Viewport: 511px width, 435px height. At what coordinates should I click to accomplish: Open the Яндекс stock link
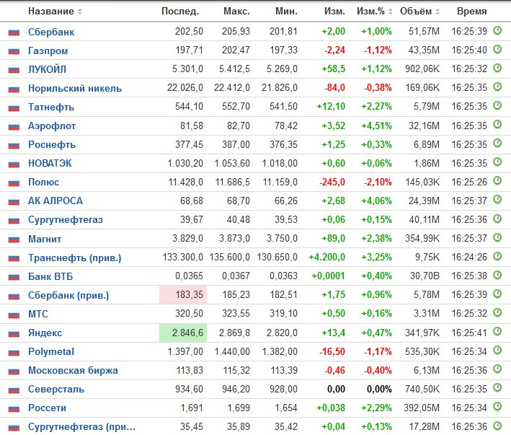coord(45,333)
